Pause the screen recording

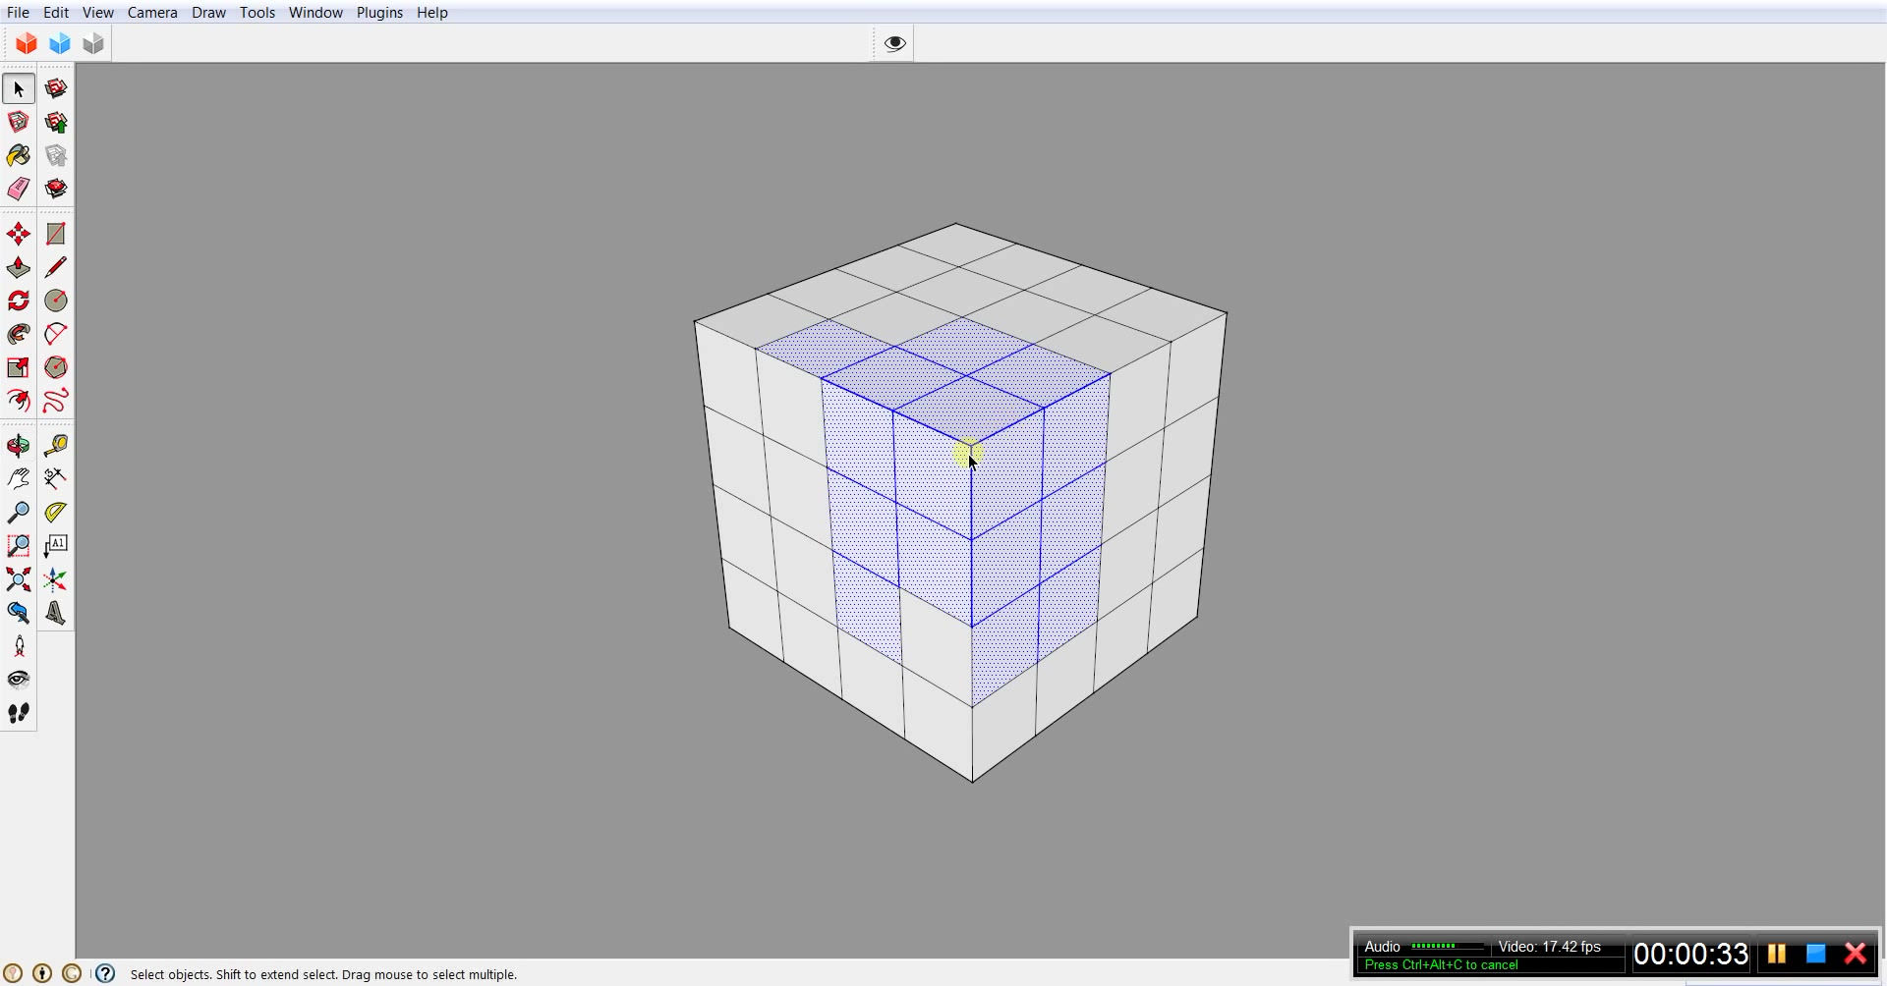point(1777,954)
